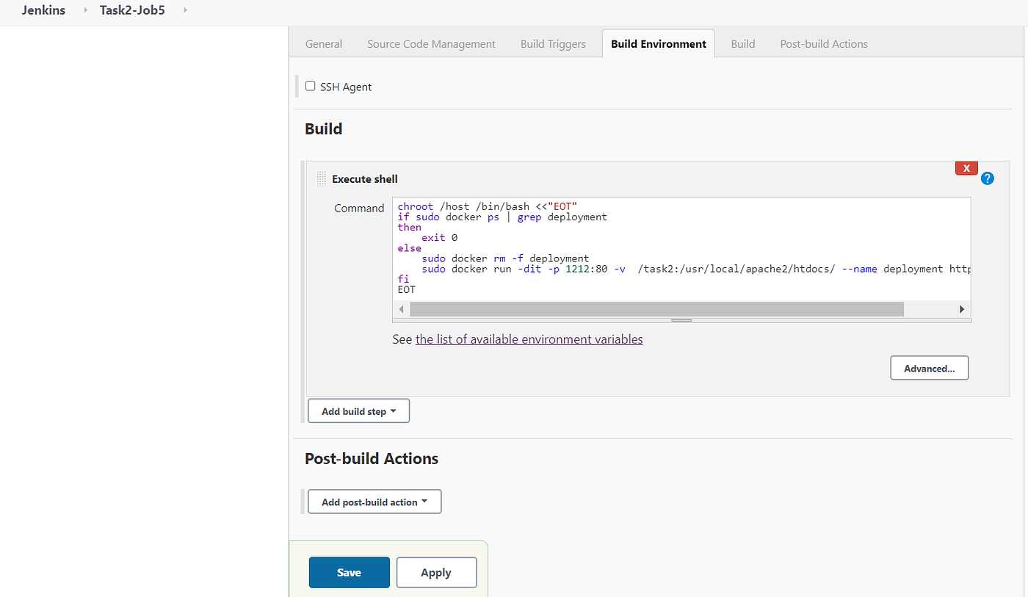Open the Build Triggers tab
1028x597 pixels.
[553, 43]
